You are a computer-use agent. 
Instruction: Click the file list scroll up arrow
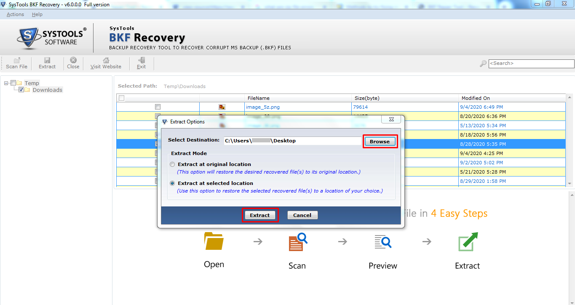pos(570,97)
